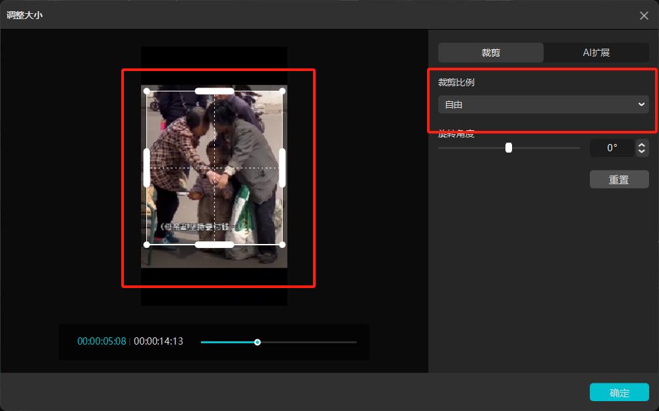Switch to the 裁剪 tab
This screenshot has height=411, width=659.
click(491, 53)
